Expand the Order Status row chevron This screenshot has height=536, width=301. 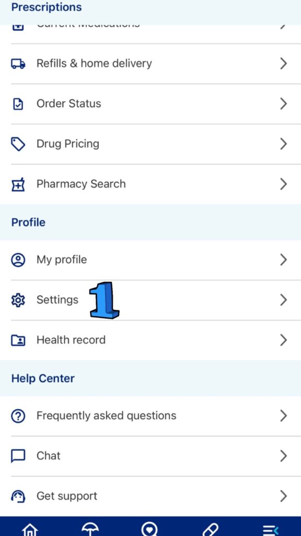pos(284,103)
